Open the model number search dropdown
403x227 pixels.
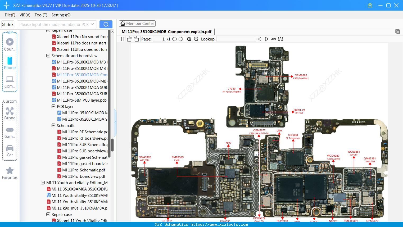[92, 24]
